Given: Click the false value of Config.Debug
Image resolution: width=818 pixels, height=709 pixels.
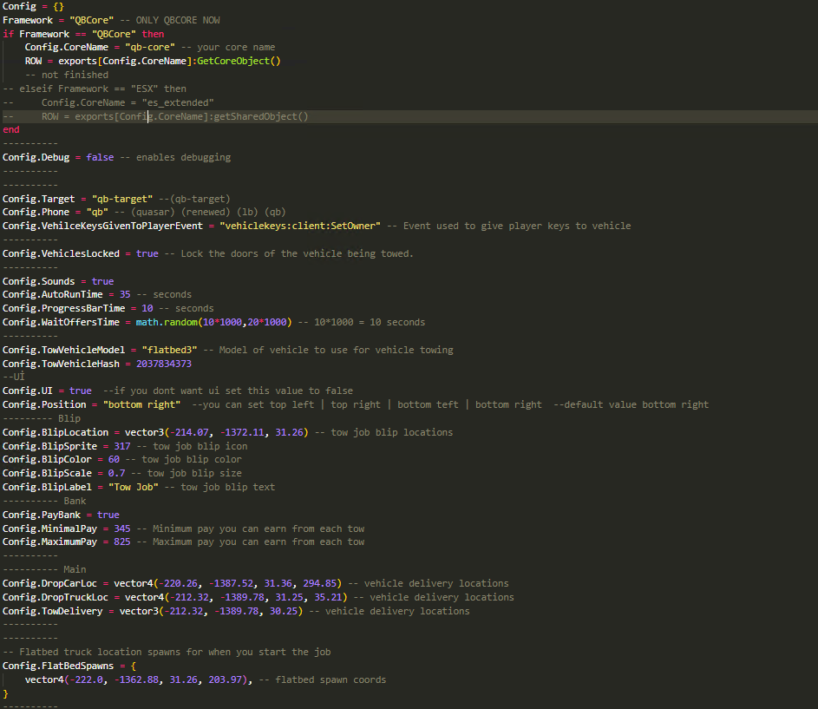Looking at the screenshot, I should tap(100, 158).
